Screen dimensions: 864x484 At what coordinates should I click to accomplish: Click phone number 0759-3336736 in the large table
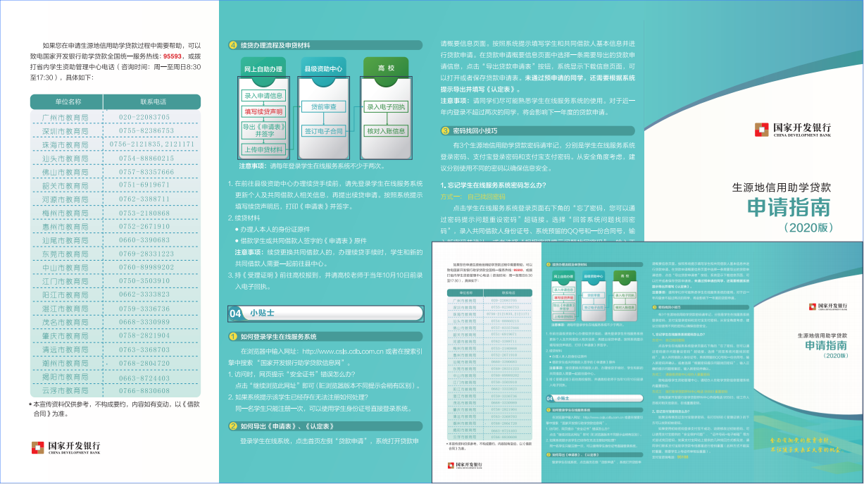pos(144,309)
